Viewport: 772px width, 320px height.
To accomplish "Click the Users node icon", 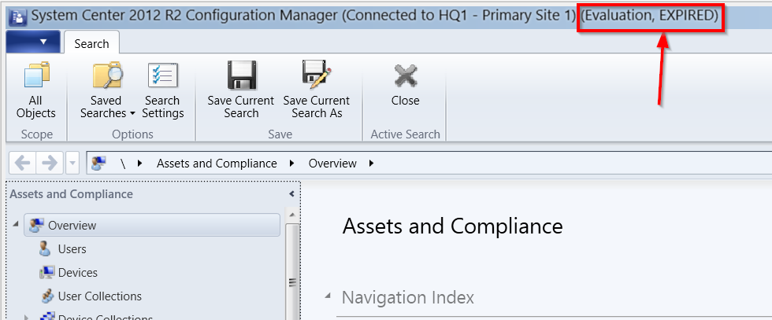I will (x=45, y=249).
